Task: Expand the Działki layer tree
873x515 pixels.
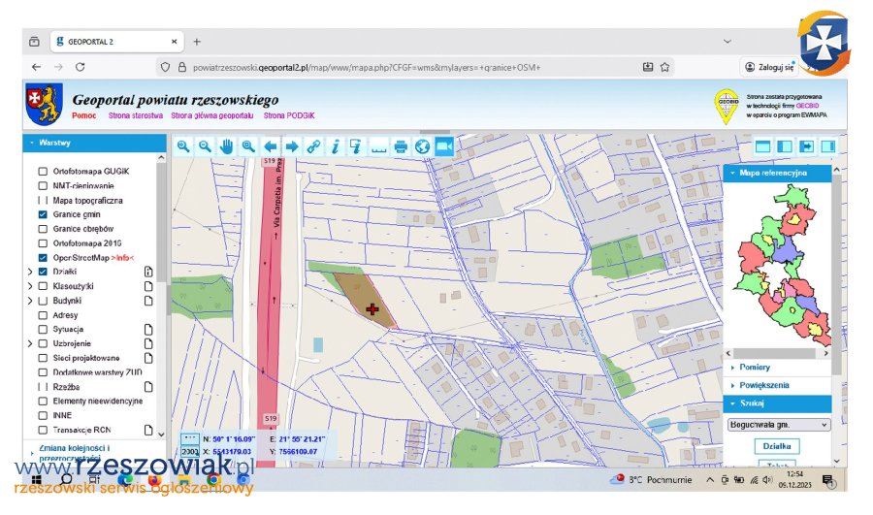Action: 30,273
